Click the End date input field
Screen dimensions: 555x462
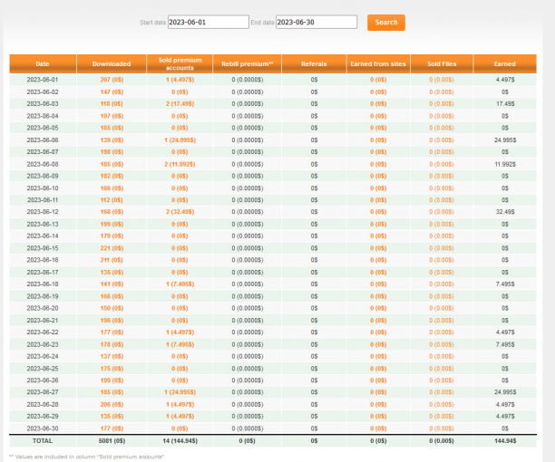tap(316, 22)
